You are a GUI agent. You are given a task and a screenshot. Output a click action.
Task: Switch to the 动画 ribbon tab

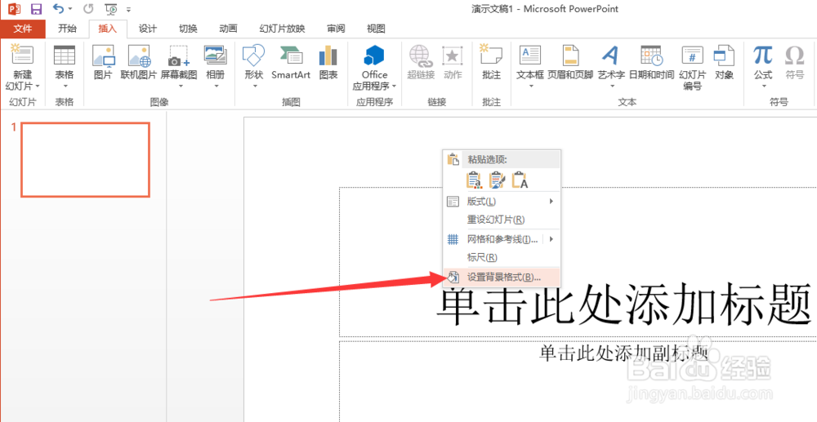tap(228, 29)
